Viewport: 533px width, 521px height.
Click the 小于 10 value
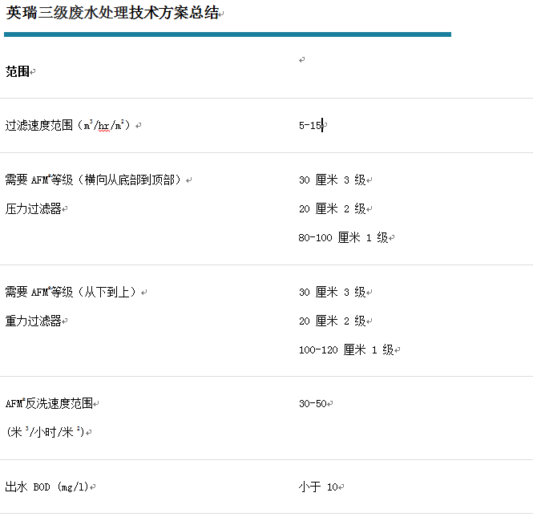(x=321, y=487)
